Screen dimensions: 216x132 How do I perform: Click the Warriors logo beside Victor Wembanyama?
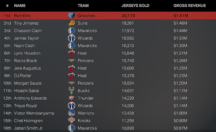pyautogui.click(x=72, y=113)
